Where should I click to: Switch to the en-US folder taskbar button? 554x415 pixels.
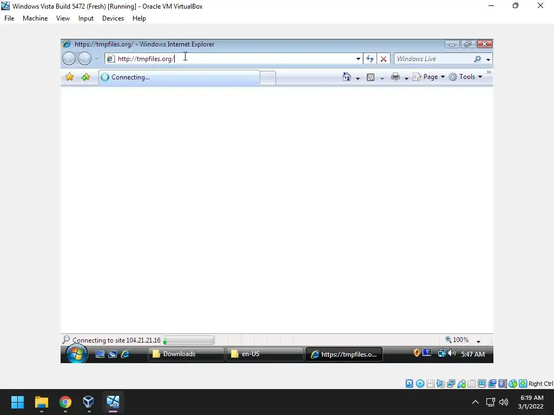point(265,354)
